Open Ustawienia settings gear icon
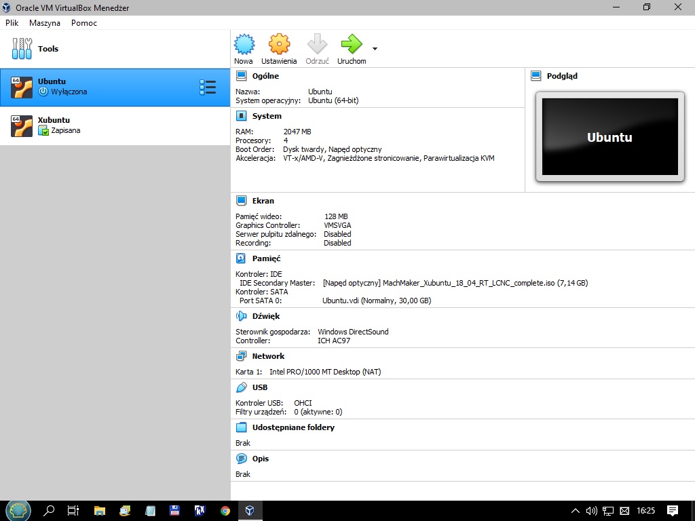This screenshot has width=695, height=521. tap(279, 44)
